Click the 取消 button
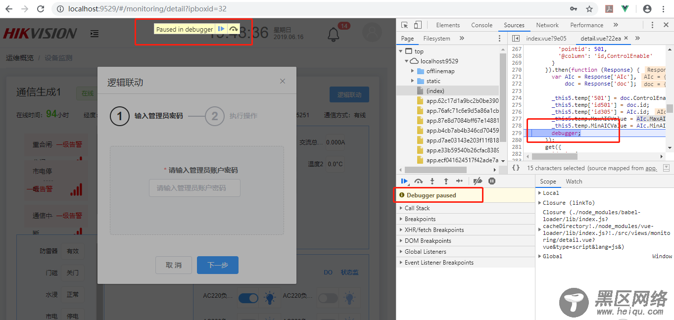This screenshot has width=674, height=320. click(x=174, y=265)
